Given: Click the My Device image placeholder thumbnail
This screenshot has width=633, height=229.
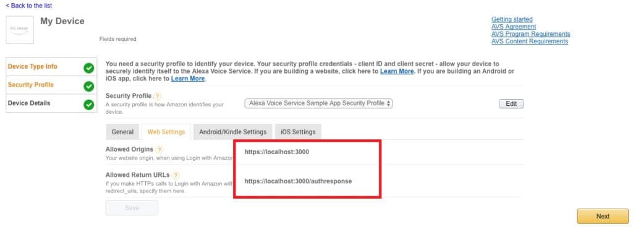Looking at the screenshot, I should click(20, 30).
